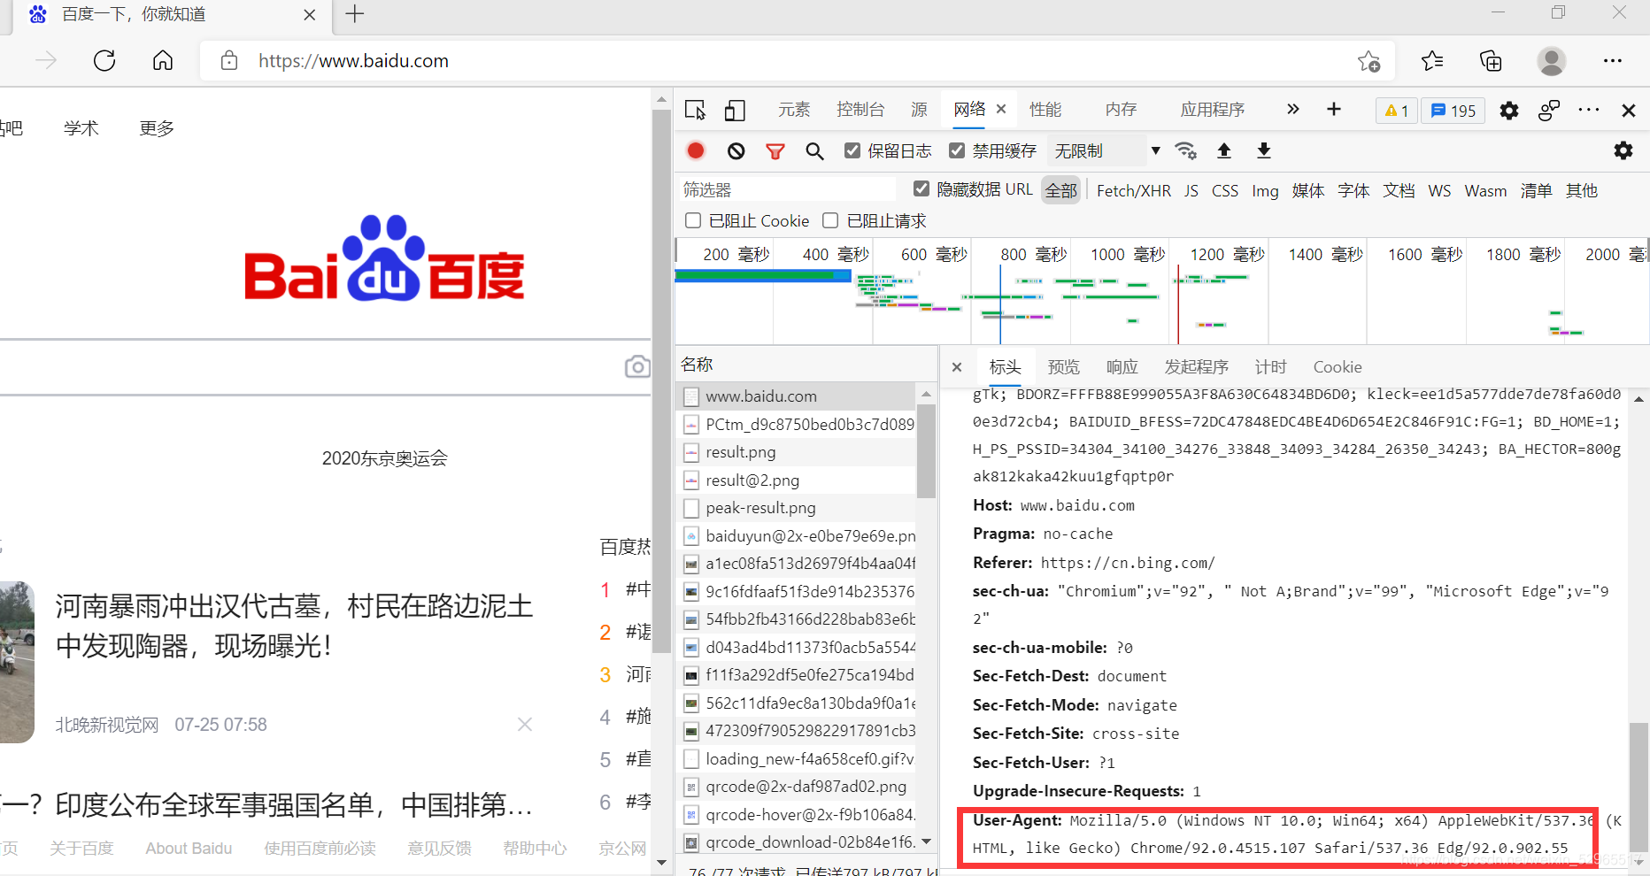Open the Collections icon

(1491, 60)
